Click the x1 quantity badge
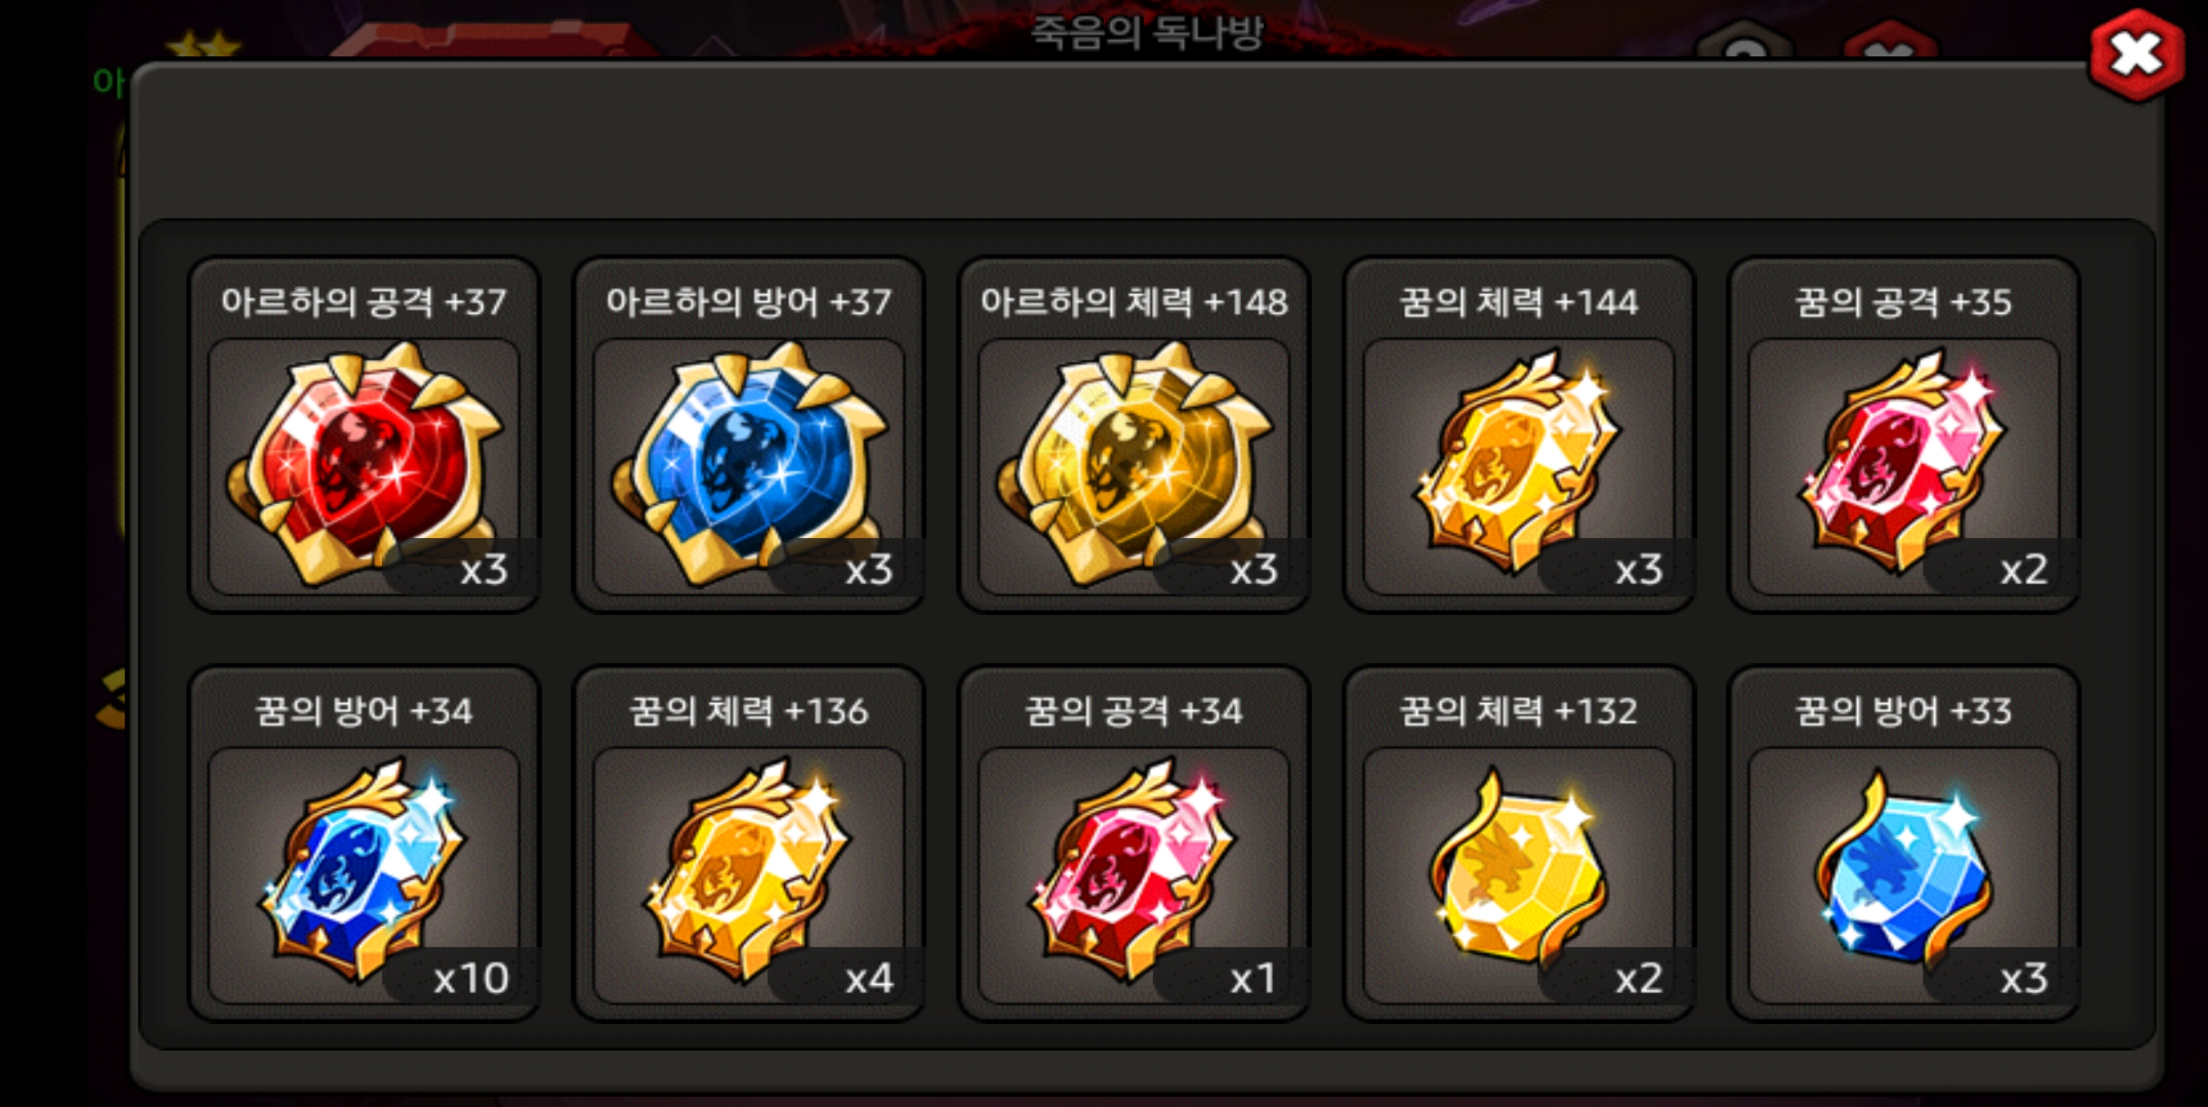 click(x=1253, y=978)
